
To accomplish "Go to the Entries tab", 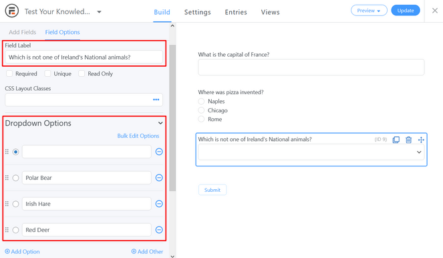I will (236, 12).
